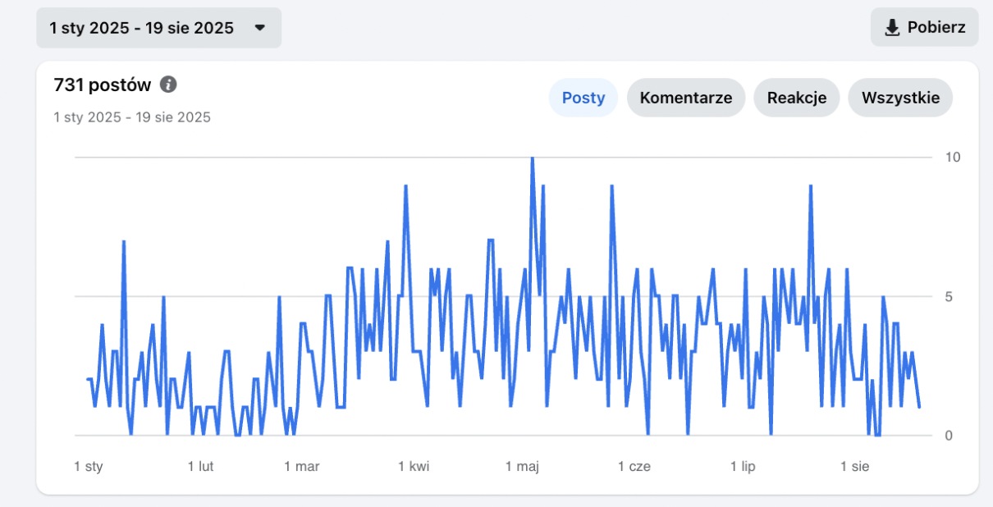Click the info icon beside 731 postów
The height and width of the screenshot is (507, 993).
[x=168, y=84]
